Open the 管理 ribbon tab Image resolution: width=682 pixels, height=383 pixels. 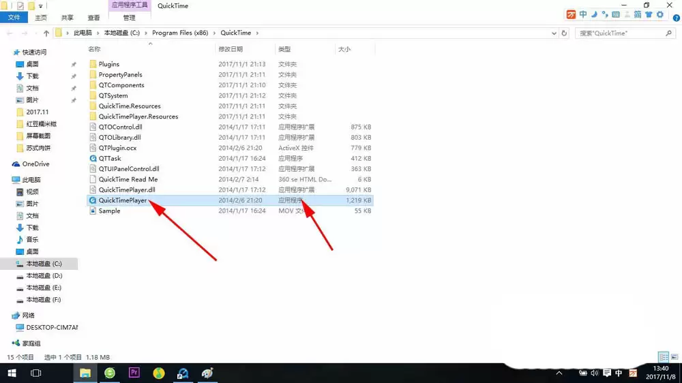click(129, 18)
